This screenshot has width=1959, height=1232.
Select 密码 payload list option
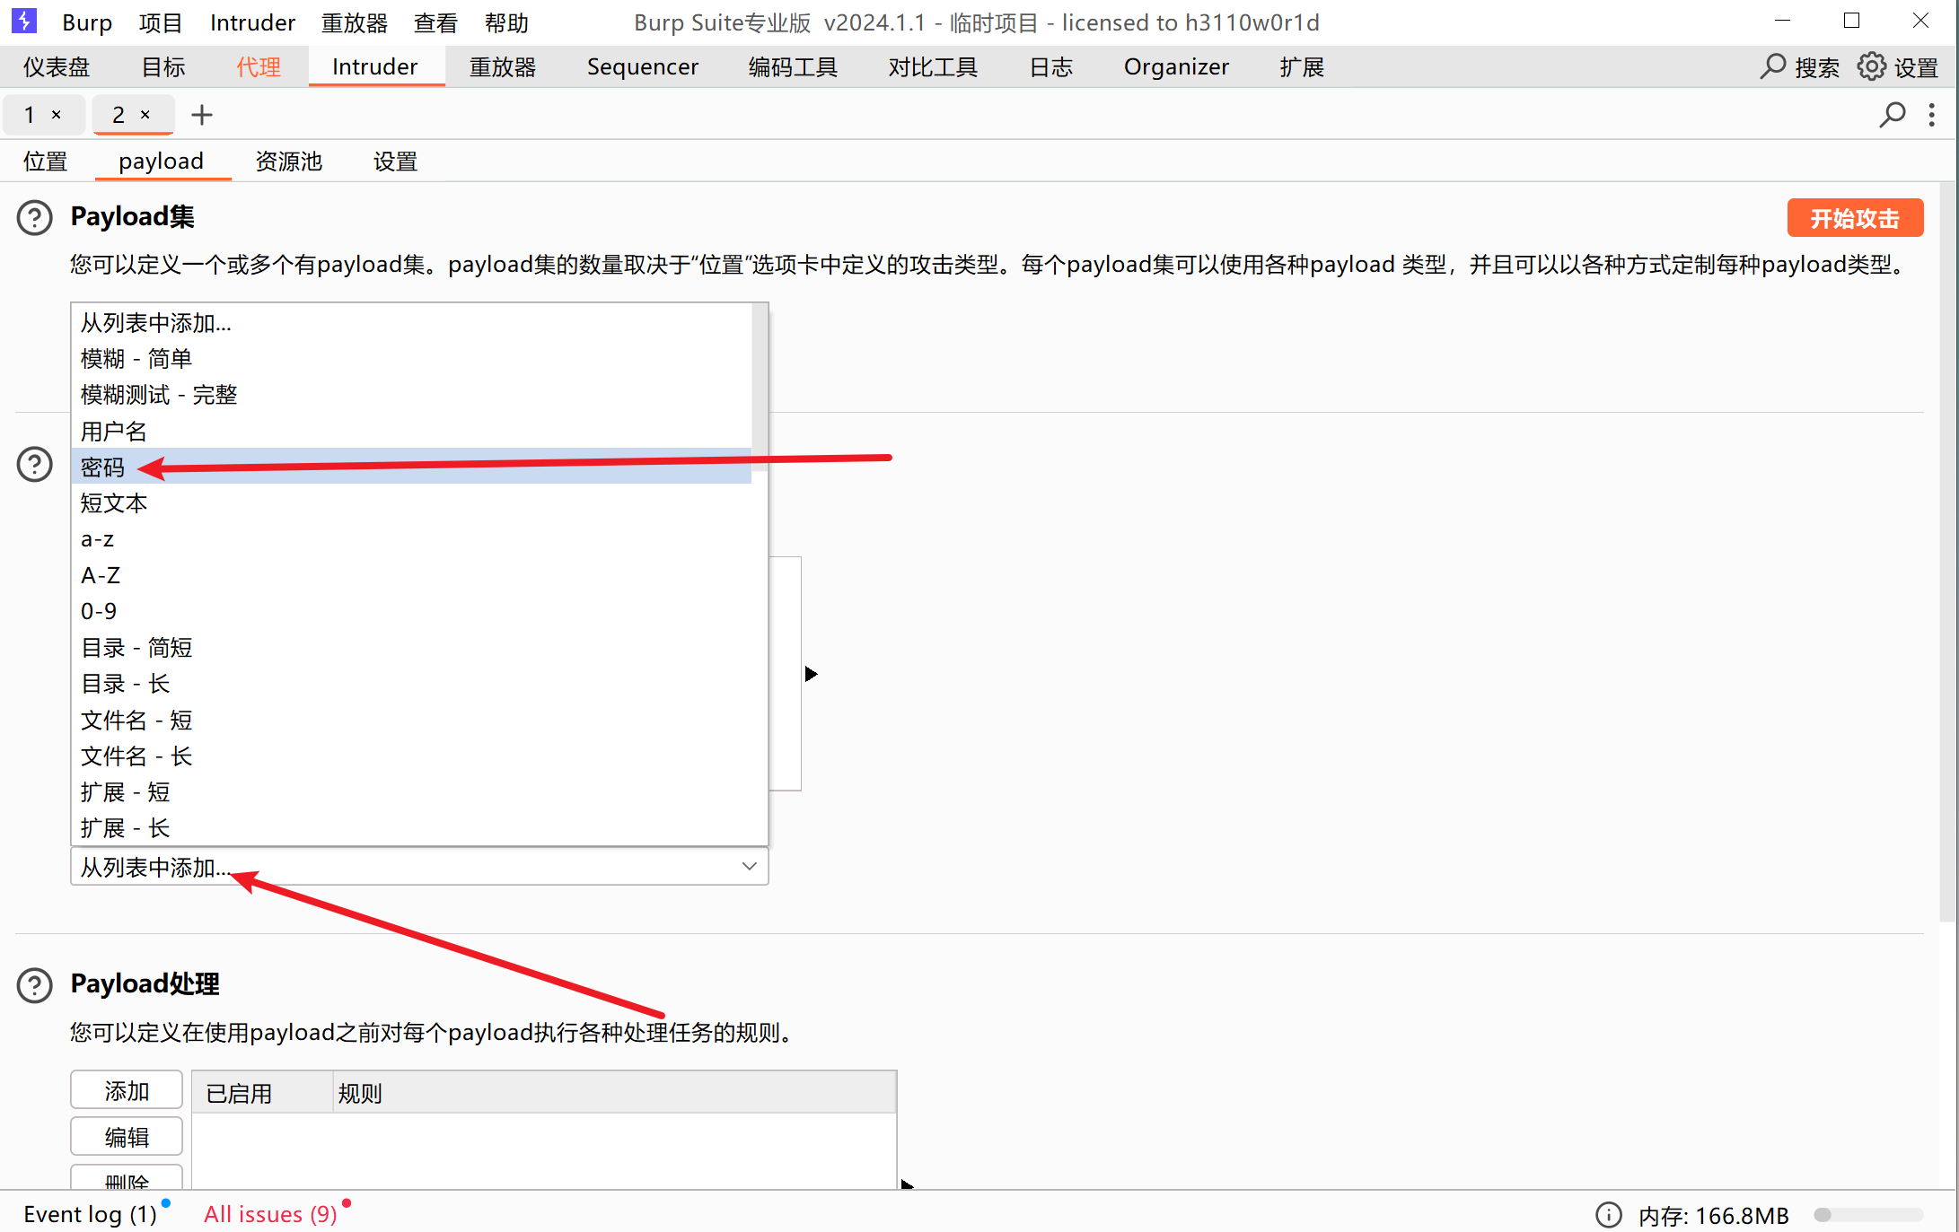[x=411, y=467]
